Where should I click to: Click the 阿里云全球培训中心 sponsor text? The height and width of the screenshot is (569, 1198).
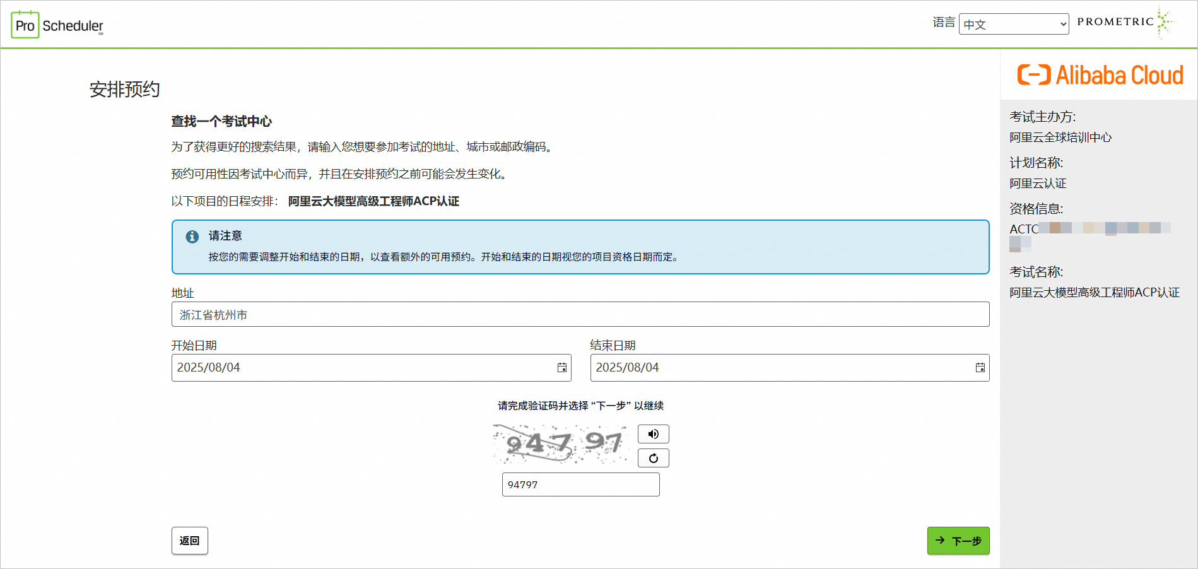point(1060,138)
